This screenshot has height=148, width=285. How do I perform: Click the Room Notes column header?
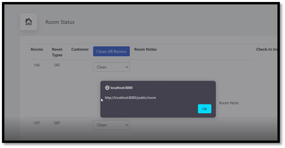[145, 49]
